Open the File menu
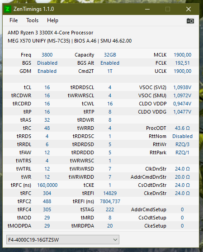The width and height of the screenshot is (203, 252). 14,20
